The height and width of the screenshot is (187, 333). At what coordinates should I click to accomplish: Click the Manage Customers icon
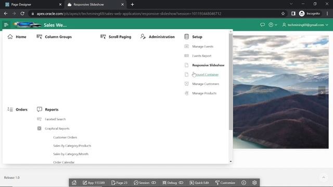point(186,84)
